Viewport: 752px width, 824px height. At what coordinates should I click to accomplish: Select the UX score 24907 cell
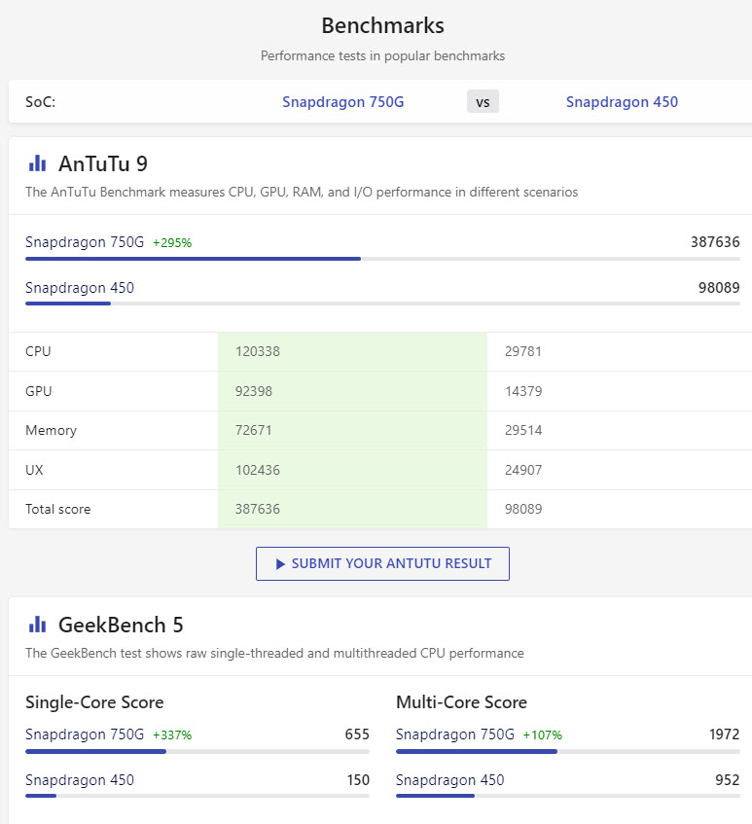620,470
